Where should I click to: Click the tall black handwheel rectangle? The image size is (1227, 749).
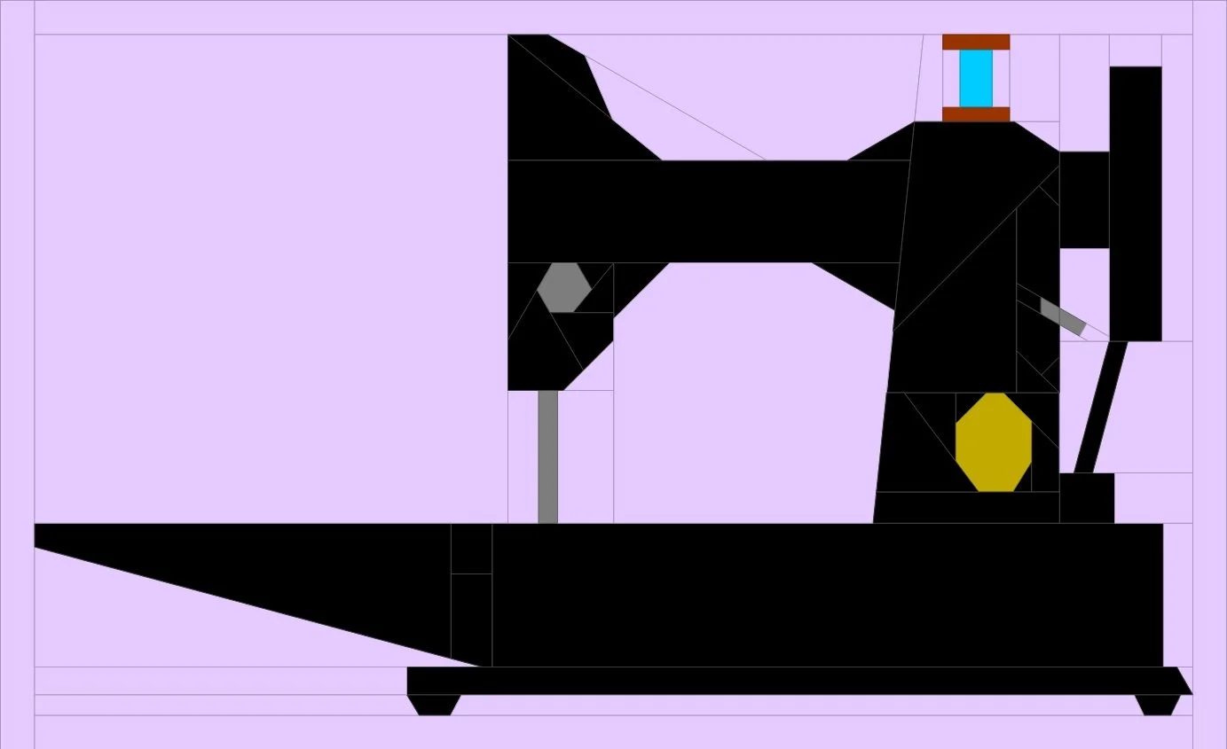1136,203
